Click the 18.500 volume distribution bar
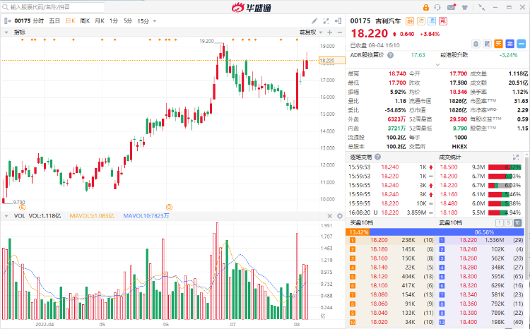The width and height of the screenshot is (530, 329). (506, 167)
